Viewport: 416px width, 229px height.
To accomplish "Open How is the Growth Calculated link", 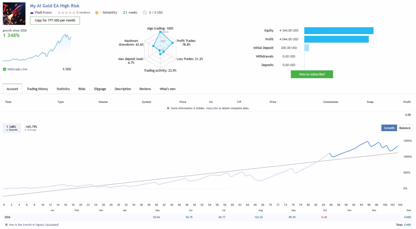I will point(34,225).
